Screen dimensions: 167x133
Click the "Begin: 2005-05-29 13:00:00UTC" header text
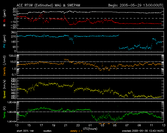(136, 5)
